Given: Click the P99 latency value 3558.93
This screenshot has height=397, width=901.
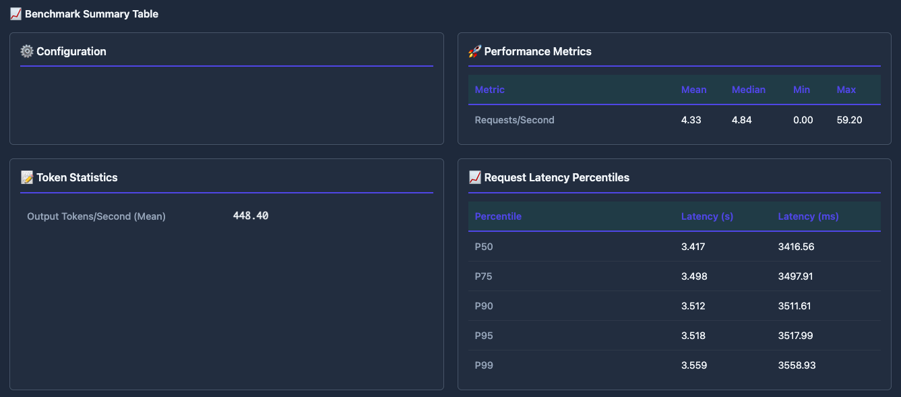Looking at the screenshot, I should click(x=797, y=365).
